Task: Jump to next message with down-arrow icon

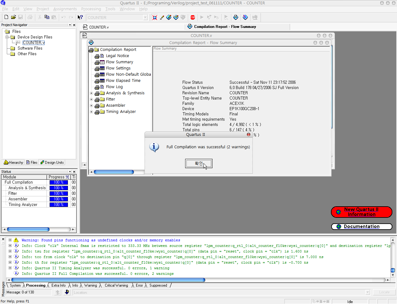Action: (x=67, y=292)
